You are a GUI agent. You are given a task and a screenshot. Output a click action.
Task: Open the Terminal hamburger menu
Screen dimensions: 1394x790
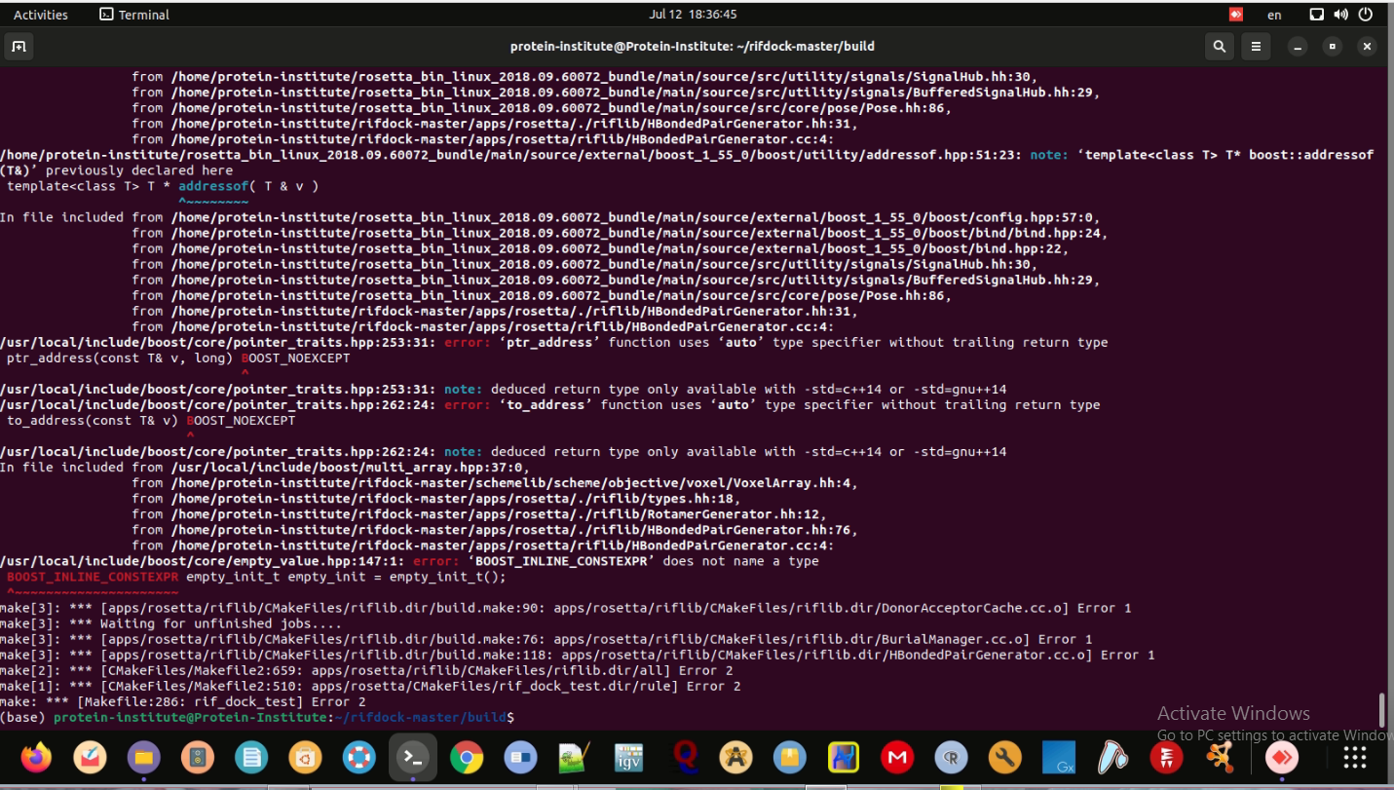click(1256, 46)
